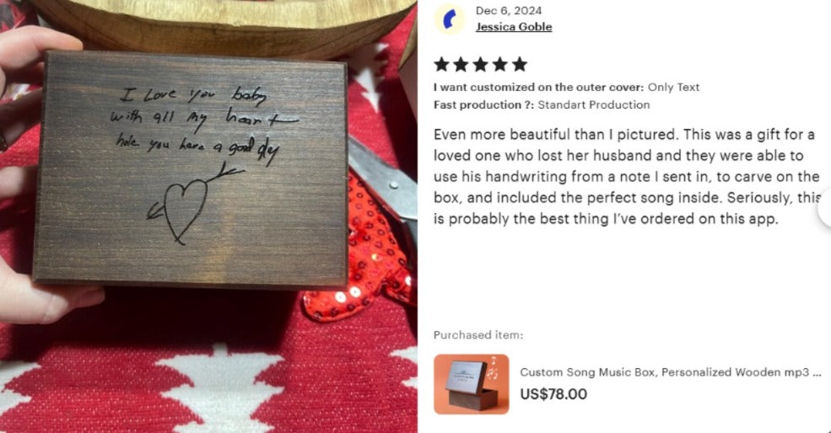Viewport: 831px width, 433px height.
Task: Open the wooden box review photo
Action: pyautogui.click(x=209, y=216)
